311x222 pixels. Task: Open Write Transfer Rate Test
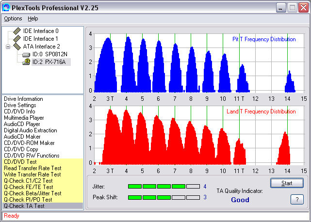coord(43,174)
